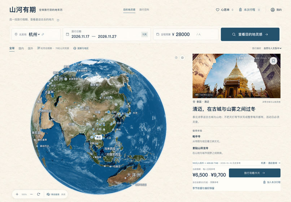Image resolution: width=291 pixels, height=202 pixels.
Task: Click the 帕辛寺 experience title
Action: click(196, 136)
